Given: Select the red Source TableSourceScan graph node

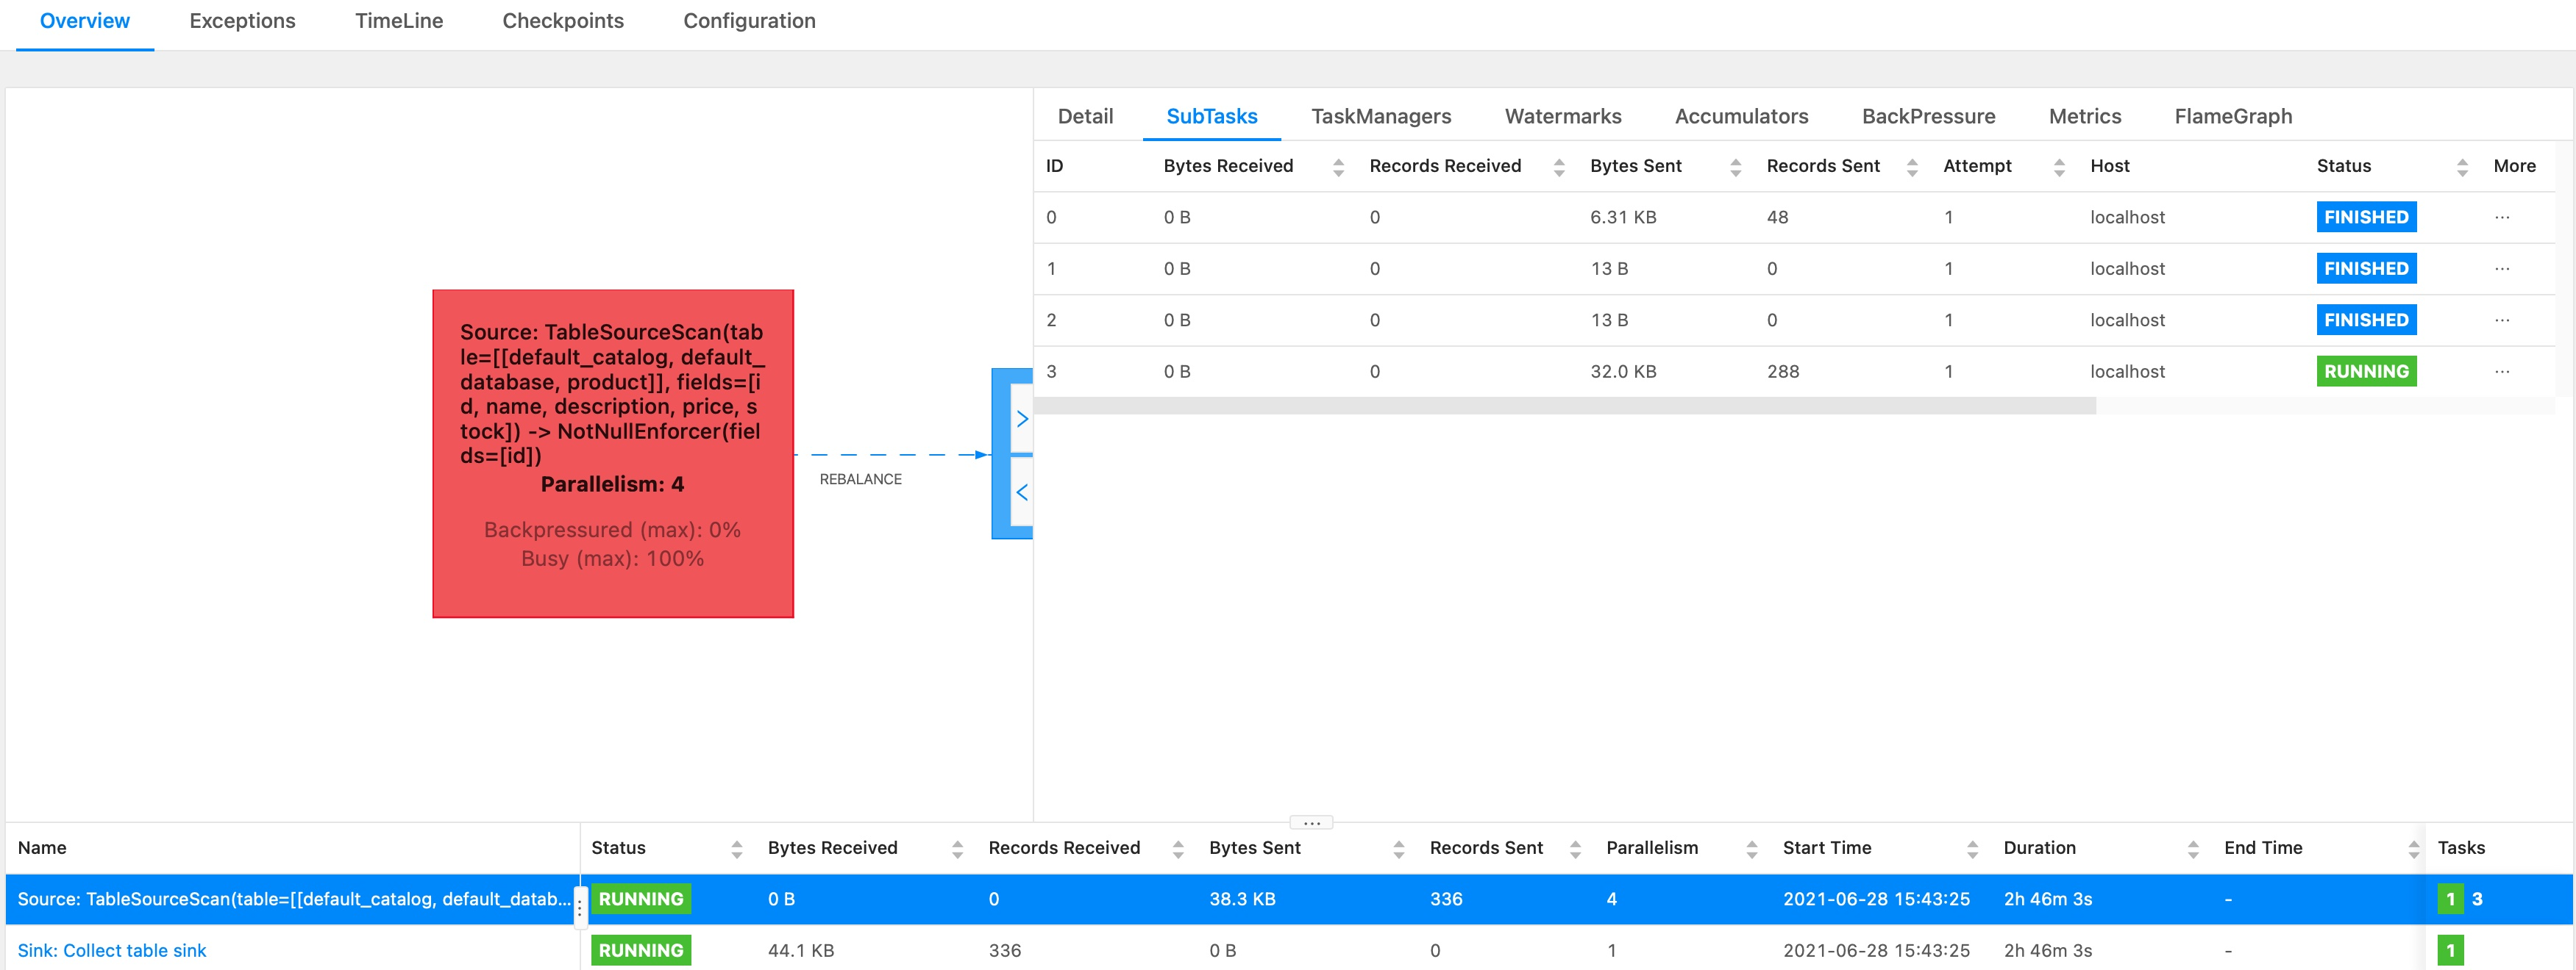Looking at the screenshot, I should click(612, 453).
